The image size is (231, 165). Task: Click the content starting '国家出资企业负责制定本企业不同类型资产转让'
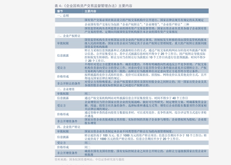tap(129, 131)
